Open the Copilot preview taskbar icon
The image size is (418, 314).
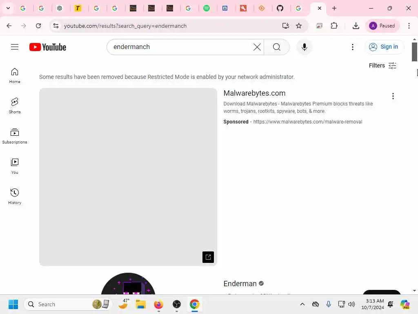click(x=405, y=304)
